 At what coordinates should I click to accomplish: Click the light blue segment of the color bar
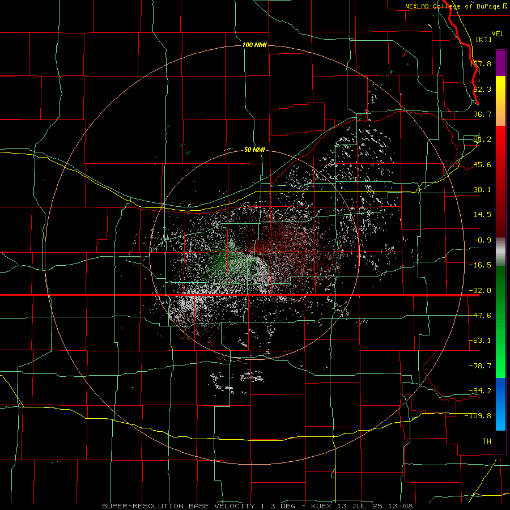pos(500,404)
